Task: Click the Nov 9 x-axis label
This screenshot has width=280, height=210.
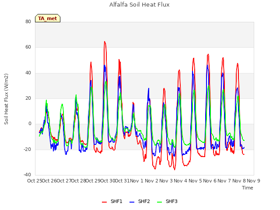Action: 253,181
